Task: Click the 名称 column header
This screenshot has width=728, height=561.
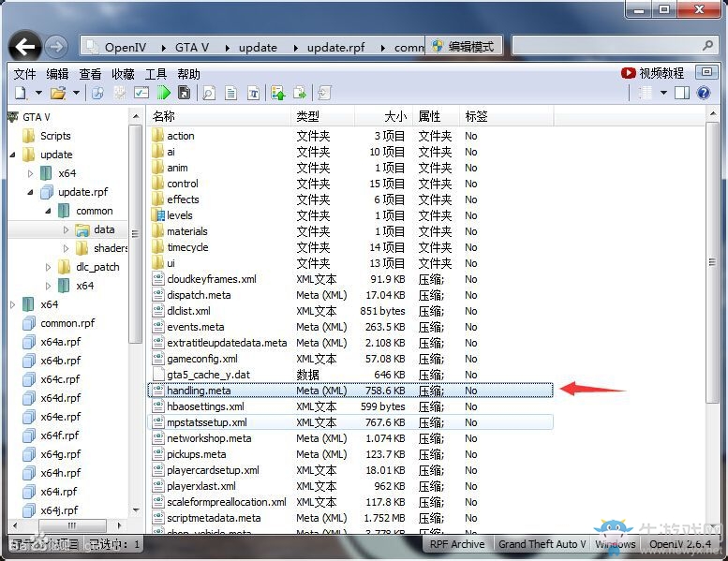Action: pyautogui.click(x=165, y=116)
